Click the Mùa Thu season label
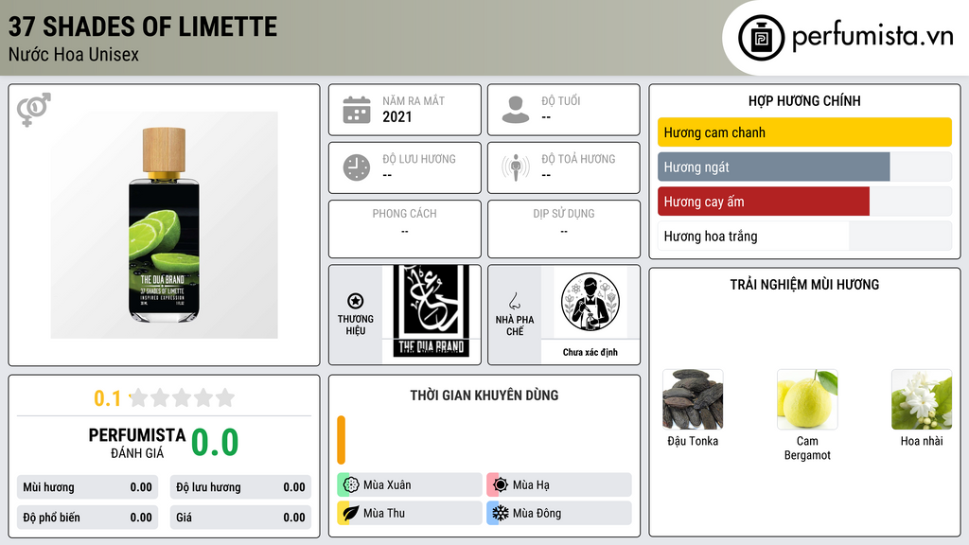Screen dimensions: 969x545 (x=384, y=513)
